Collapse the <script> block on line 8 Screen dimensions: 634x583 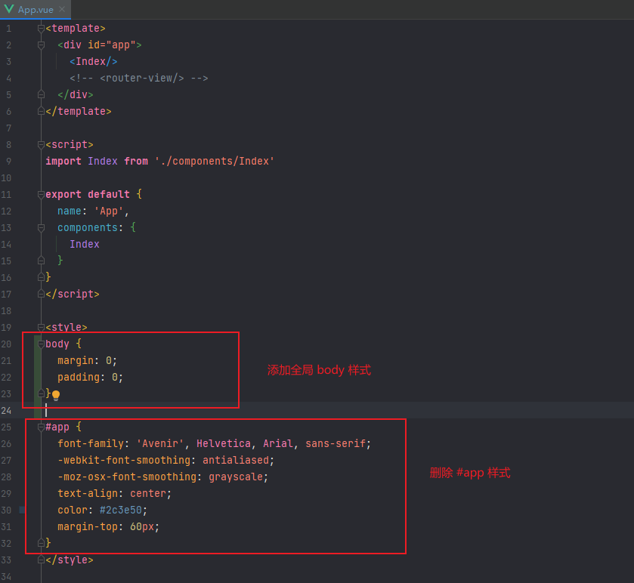click(x=41, y=145)
